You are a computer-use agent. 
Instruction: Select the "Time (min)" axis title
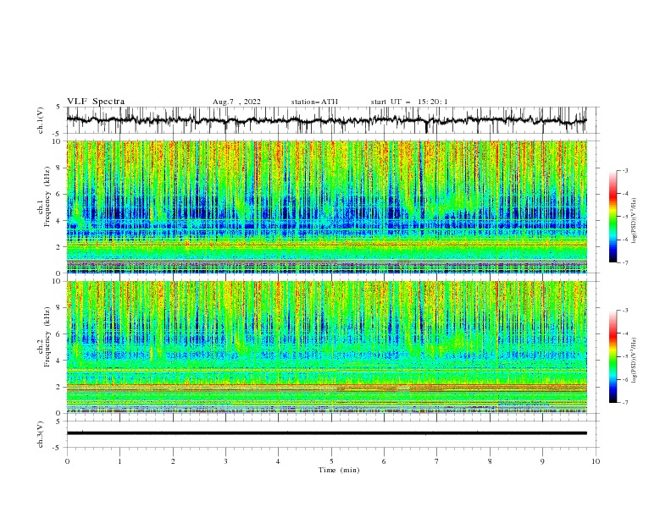[339, 470]
